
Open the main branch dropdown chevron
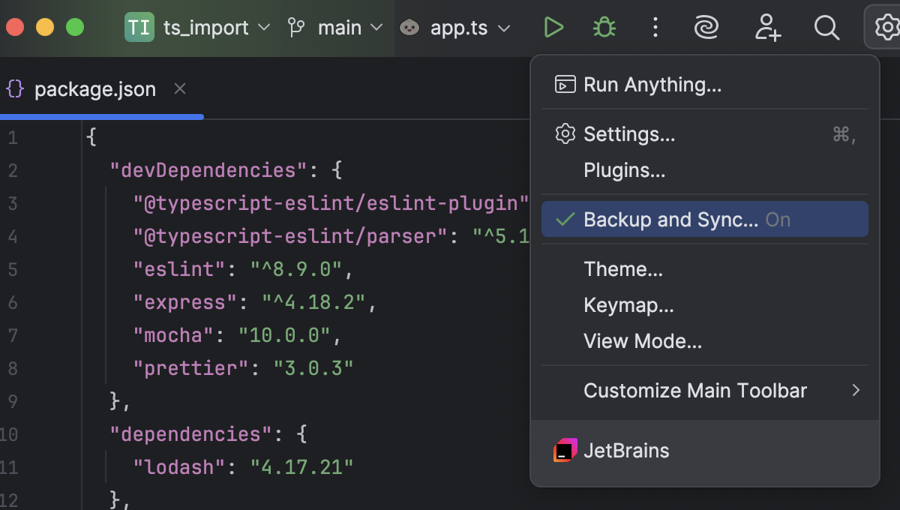376,28
